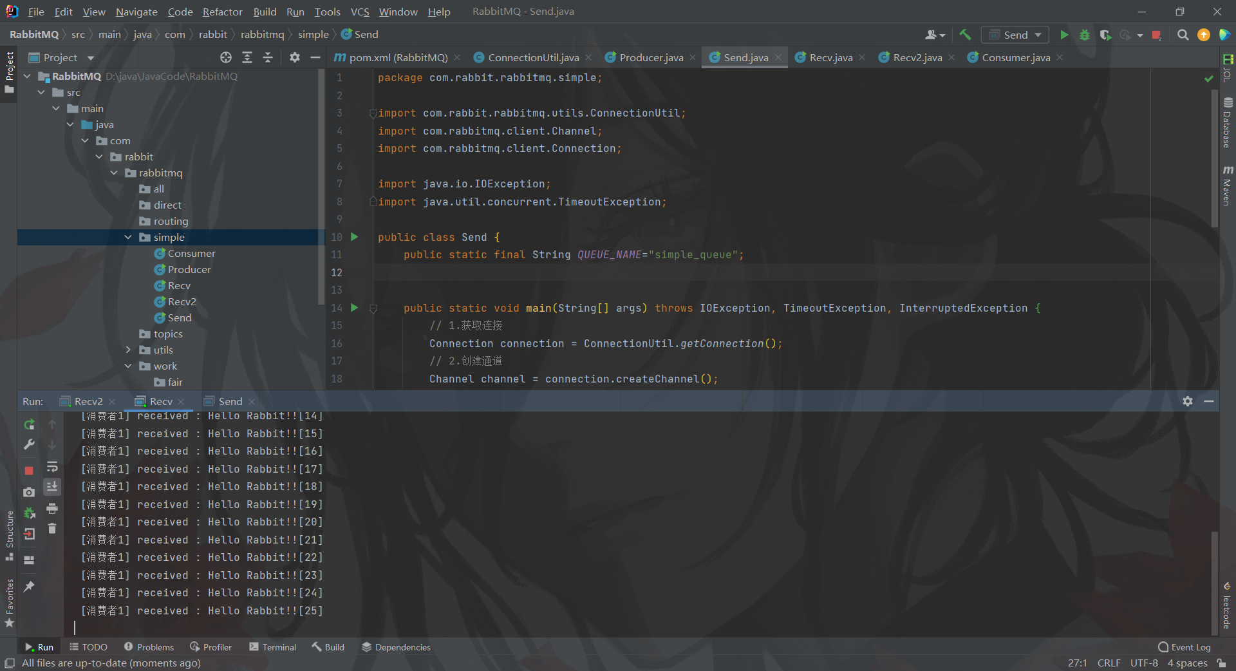Open Problems tool window
The width and height of the screenshot is (1236, 671).
[x=149, y=647]
